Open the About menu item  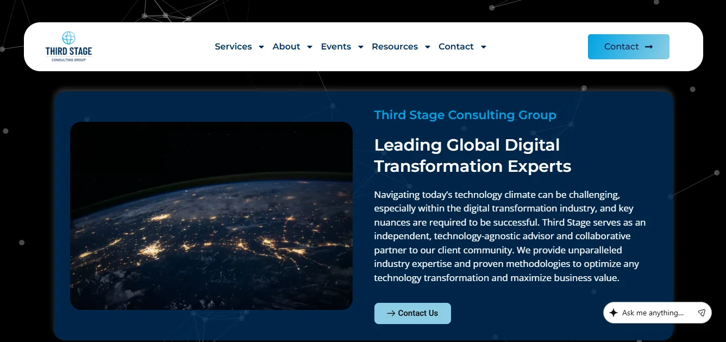(286, 47)
